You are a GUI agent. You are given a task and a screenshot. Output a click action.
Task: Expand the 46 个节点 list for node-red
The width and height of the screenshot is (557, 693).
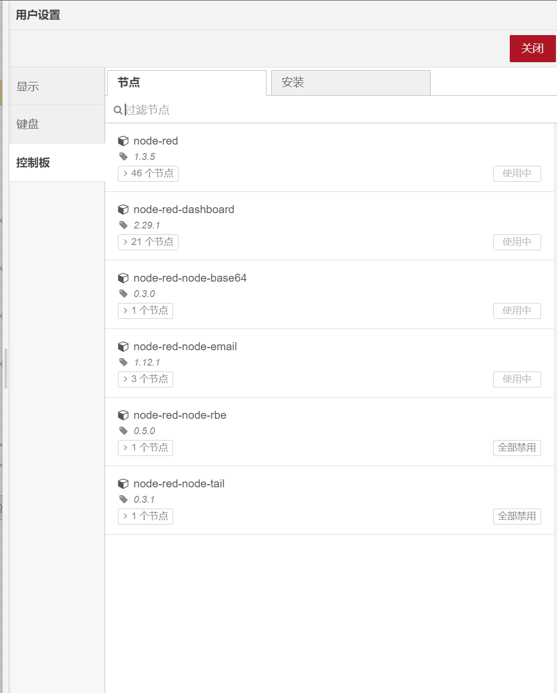(148, 173)
